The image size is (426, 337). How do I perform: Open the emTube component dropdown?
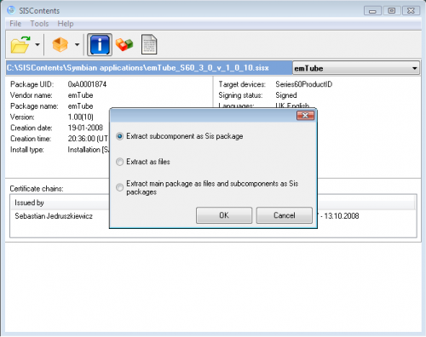[x=356, y=68]
